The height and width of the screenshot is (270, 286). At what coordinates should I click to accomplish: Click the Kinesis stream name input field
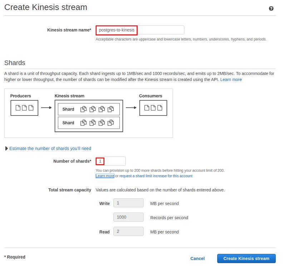[140, 30]
